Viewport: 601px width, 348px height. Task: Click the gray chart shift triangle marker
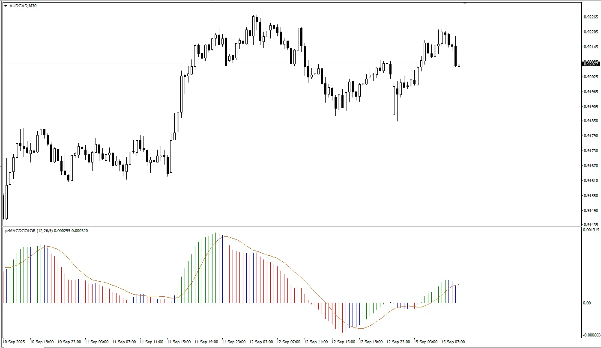465,3
